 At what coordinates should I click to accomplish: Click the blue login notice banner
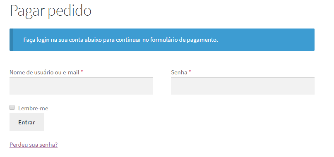(162, 40)
